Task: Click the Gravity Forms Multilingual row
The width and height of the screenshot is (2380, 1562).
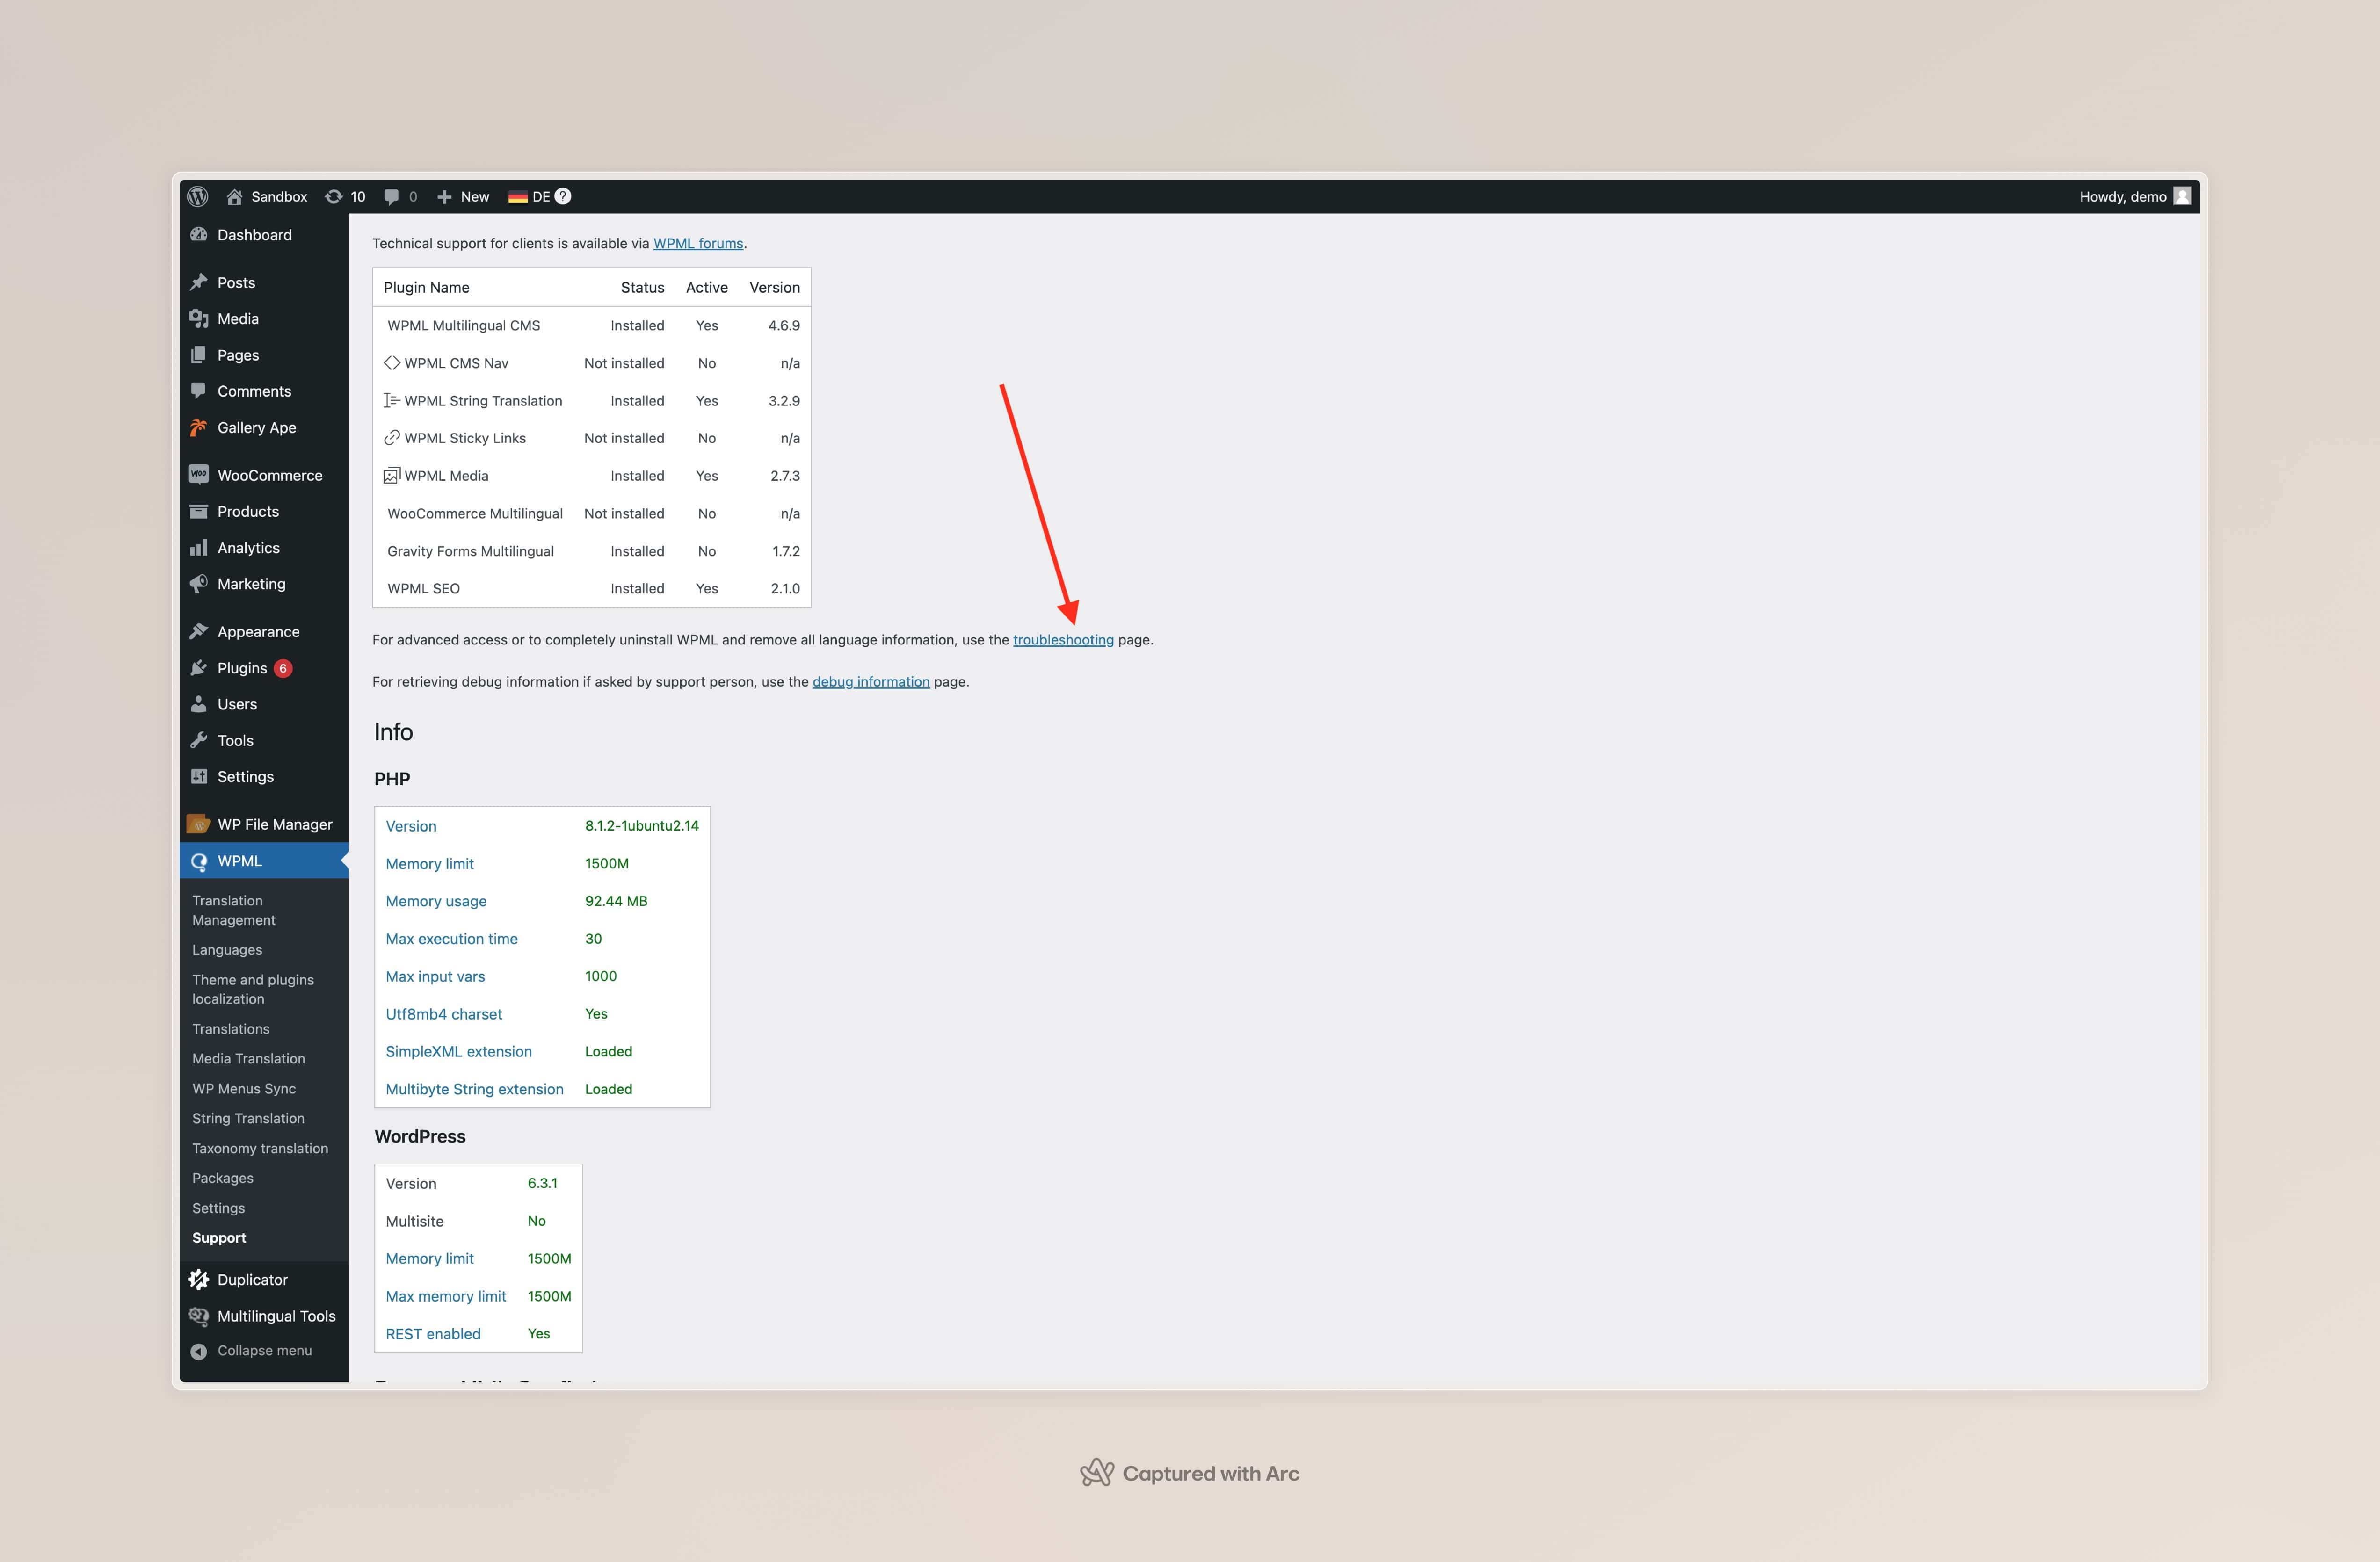Action: click(592, 551)
